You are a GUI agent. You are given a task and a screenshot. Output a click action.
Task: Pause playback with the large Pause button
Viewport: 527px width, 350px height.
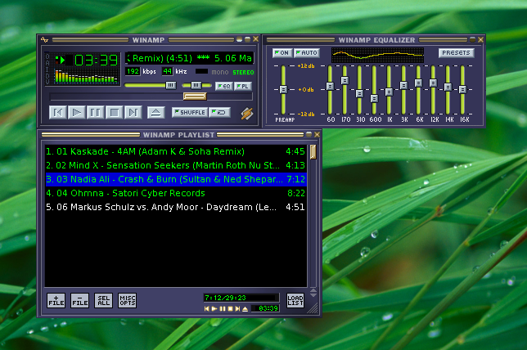(x=95, y=113)
